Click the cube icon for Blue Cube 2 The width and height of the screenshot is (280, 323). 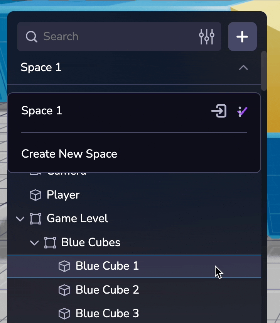64,290
